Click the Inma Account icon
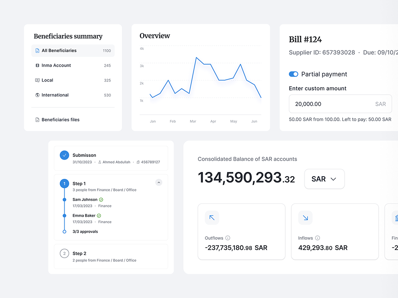The height and width of the screenshot is (298, 398). [x=37, y=65]
